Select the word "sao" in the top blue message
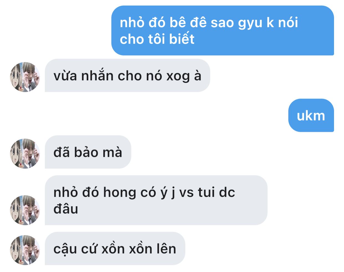This screenshot has width=344, height=272. pos(222,23)
